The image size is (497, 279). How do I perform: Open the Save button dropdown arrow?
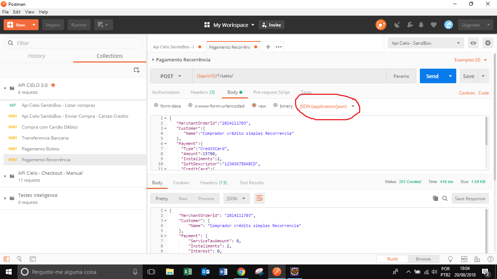tap(483, 76)
